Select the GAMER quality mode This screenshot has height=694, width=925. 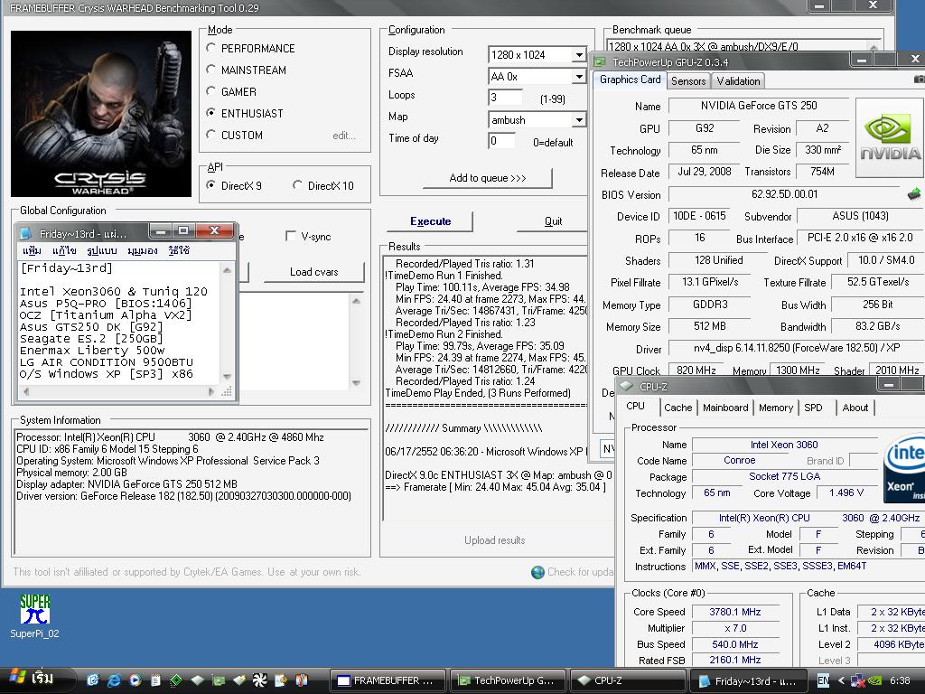click(x=211, y=91)
